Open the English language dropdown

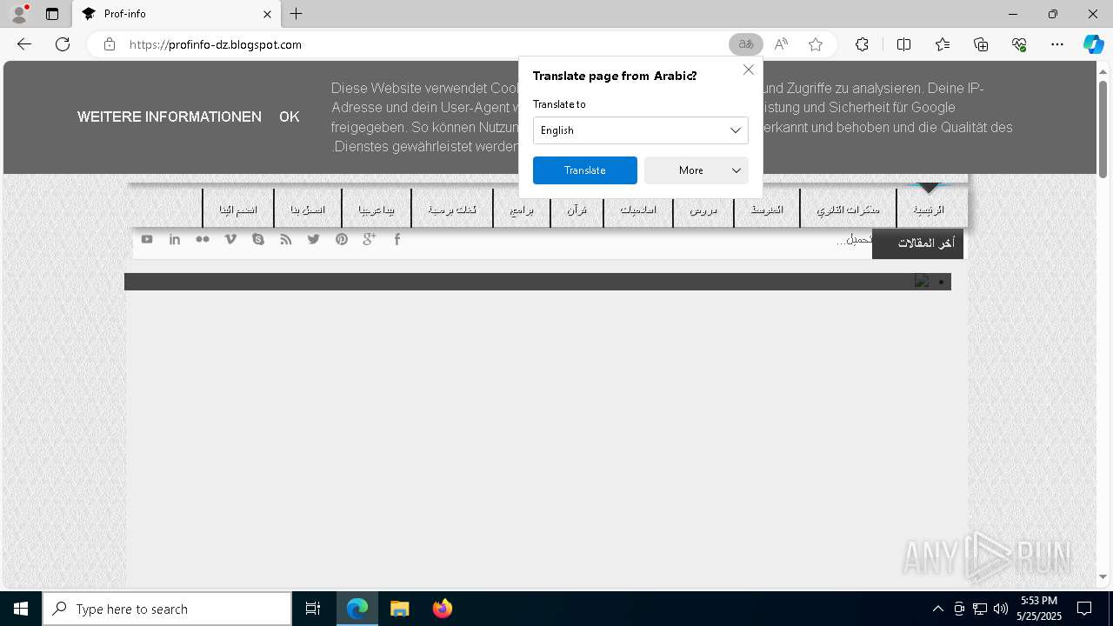coord(640,130)
